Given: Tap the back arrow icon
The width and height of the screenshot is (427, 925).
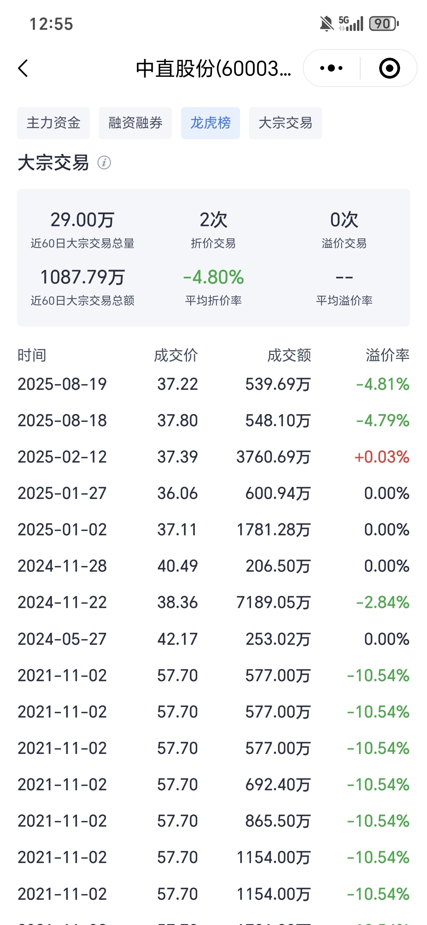Looking at the screenshot, I should 23,68.
